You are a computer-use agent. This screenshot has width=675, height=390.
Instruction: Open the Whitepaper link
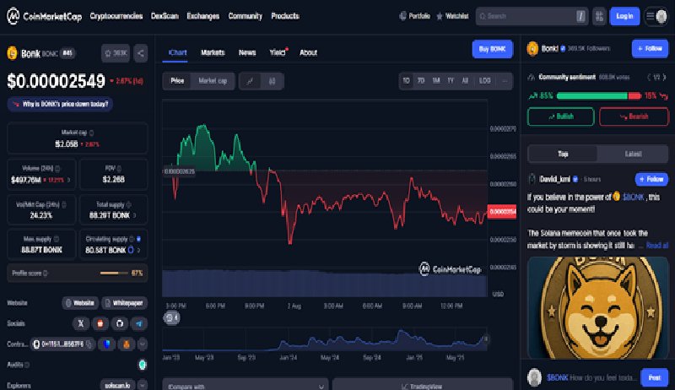(x=124, y=303)
